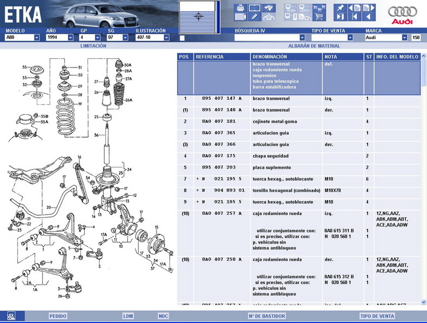Open the AÑO dropdown showing 1994
This screenshot has height=323, width=427.
[59, 38]
